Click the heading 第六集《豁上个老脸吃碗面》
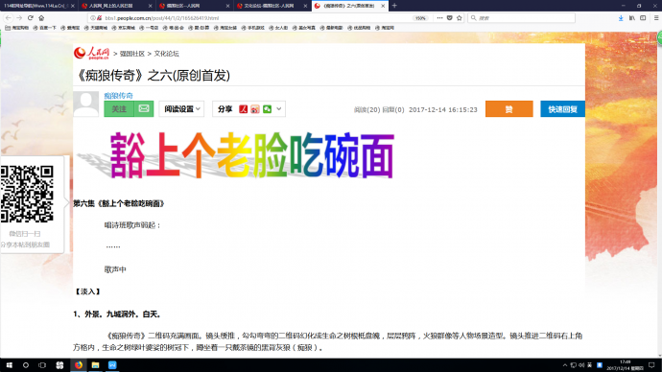662x372 pixels. pos(119,203)
